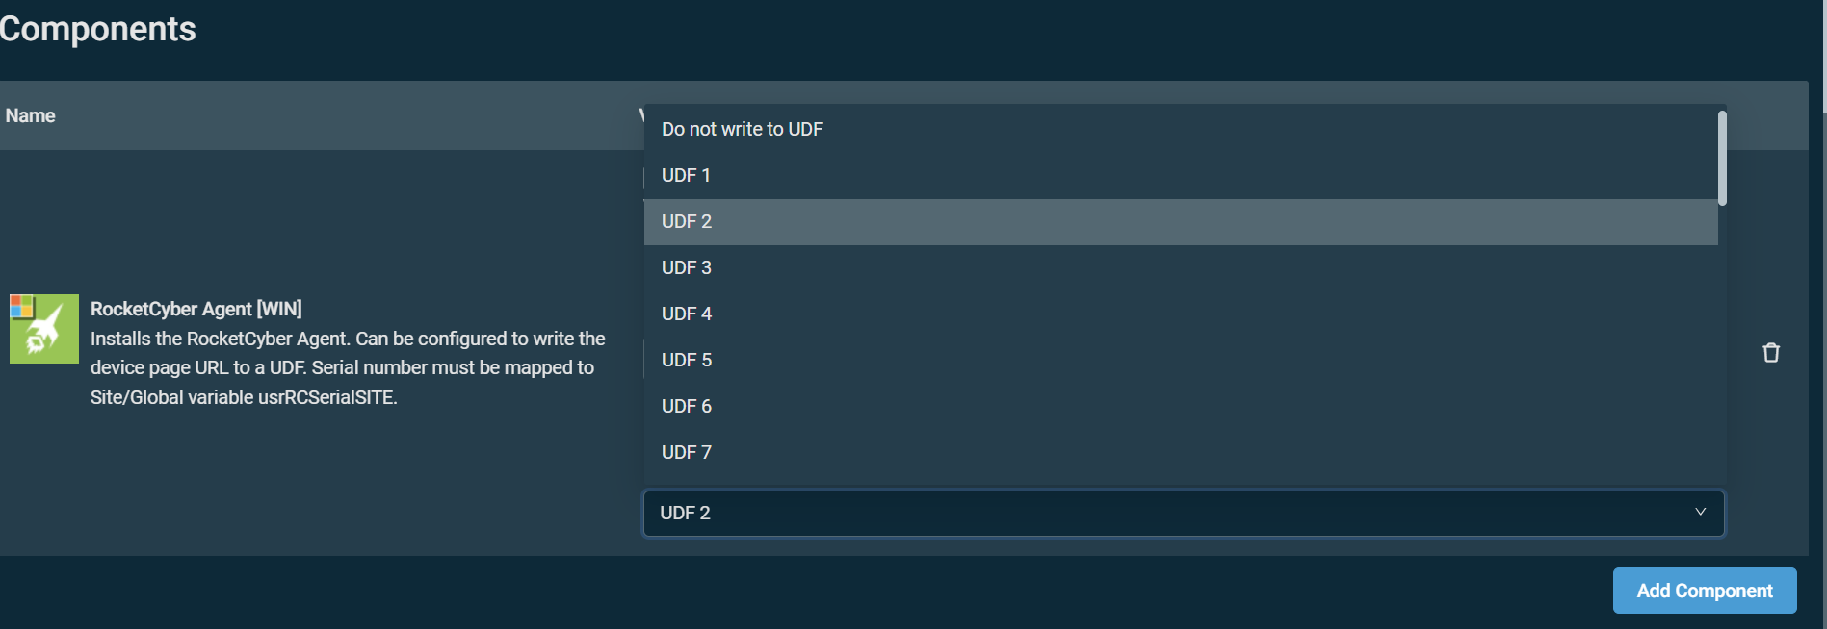Click the UDF 2 combo box field below the list

[1156, 514]
